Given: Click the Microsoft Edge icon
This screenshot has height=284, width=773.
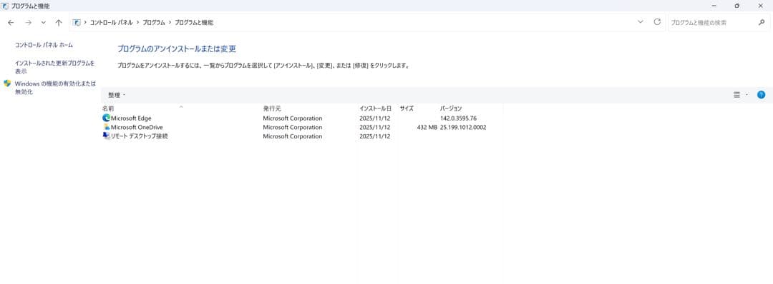Looking at the screenshot, I should point(106,118).
